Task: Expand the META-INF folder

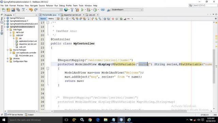Action: [x=11, y=32]
